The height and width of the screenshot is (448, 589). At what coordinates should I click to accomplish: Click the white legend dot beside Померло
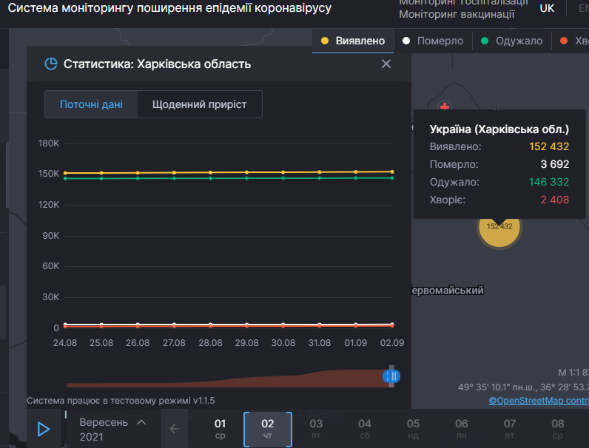(x=406, y=41)
